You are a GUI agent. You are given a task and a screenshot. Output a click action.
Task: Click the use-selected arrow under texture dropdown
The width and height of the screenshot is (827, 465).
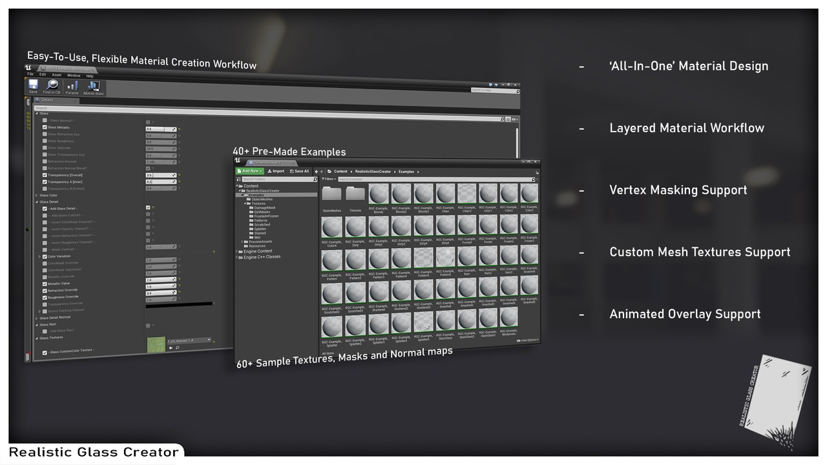tap(171, 348)
